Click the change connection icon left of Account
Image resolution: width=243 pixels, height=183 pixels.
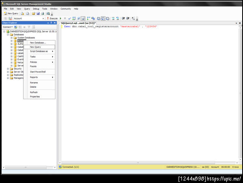10,19
